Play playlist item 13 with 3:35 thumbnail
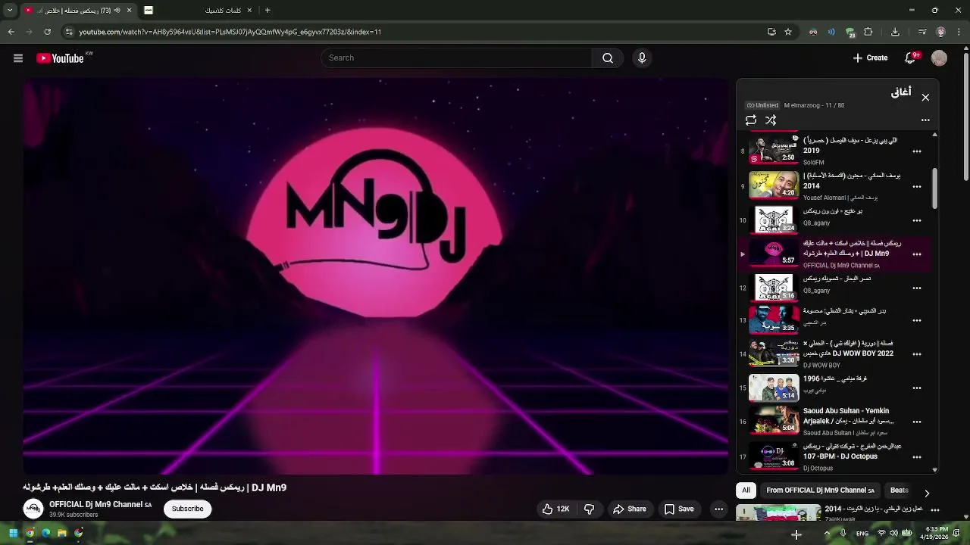Screen dimensions: 970x545 pyautogui.click(x=774, y=319)
